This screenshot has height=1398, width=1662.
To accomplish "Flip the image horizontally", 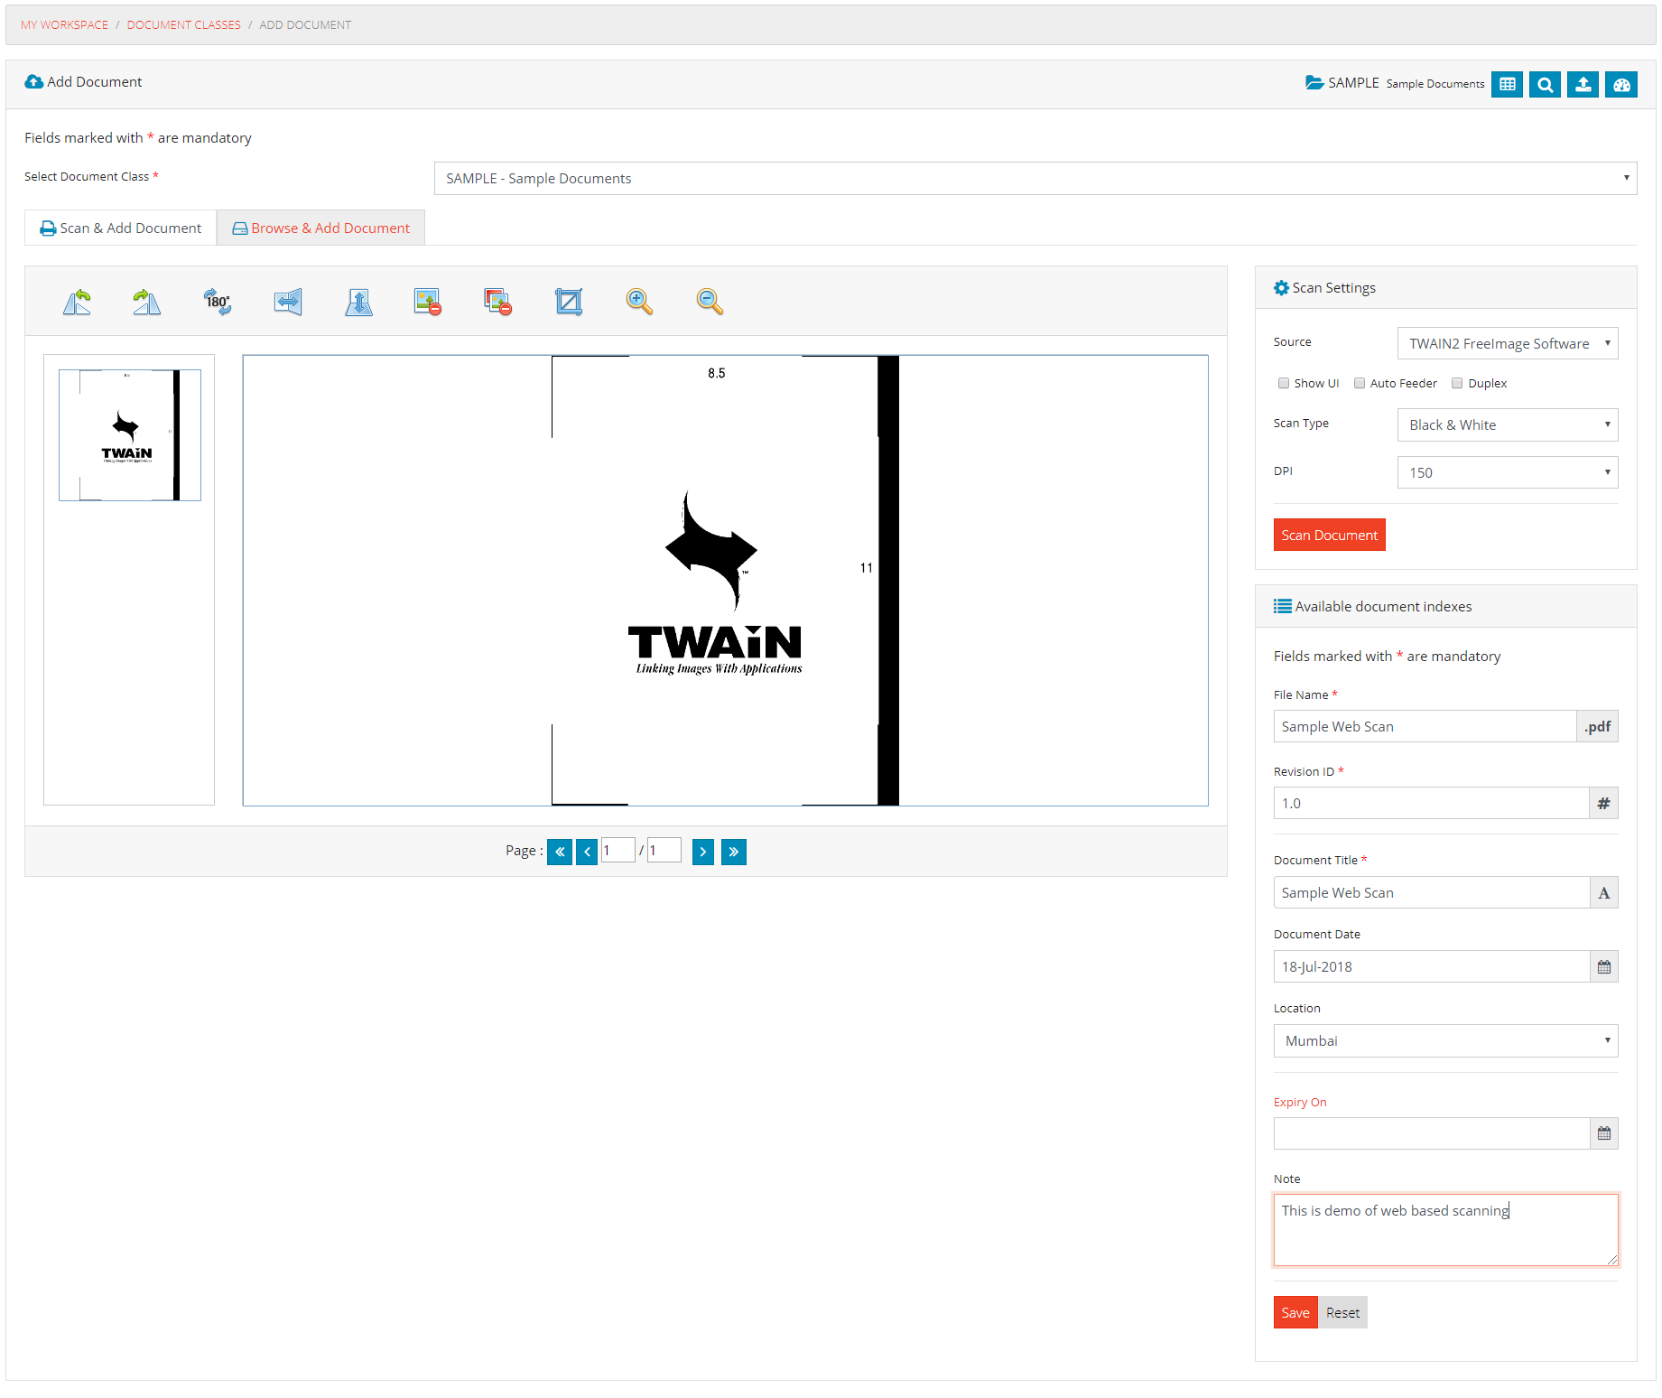I will click(288, 302).
